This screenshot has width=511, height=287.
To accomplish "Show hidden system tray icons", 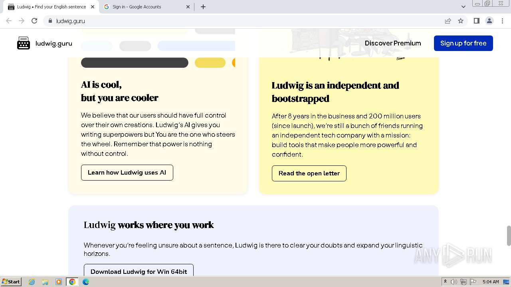I will [x=446, y=282].
